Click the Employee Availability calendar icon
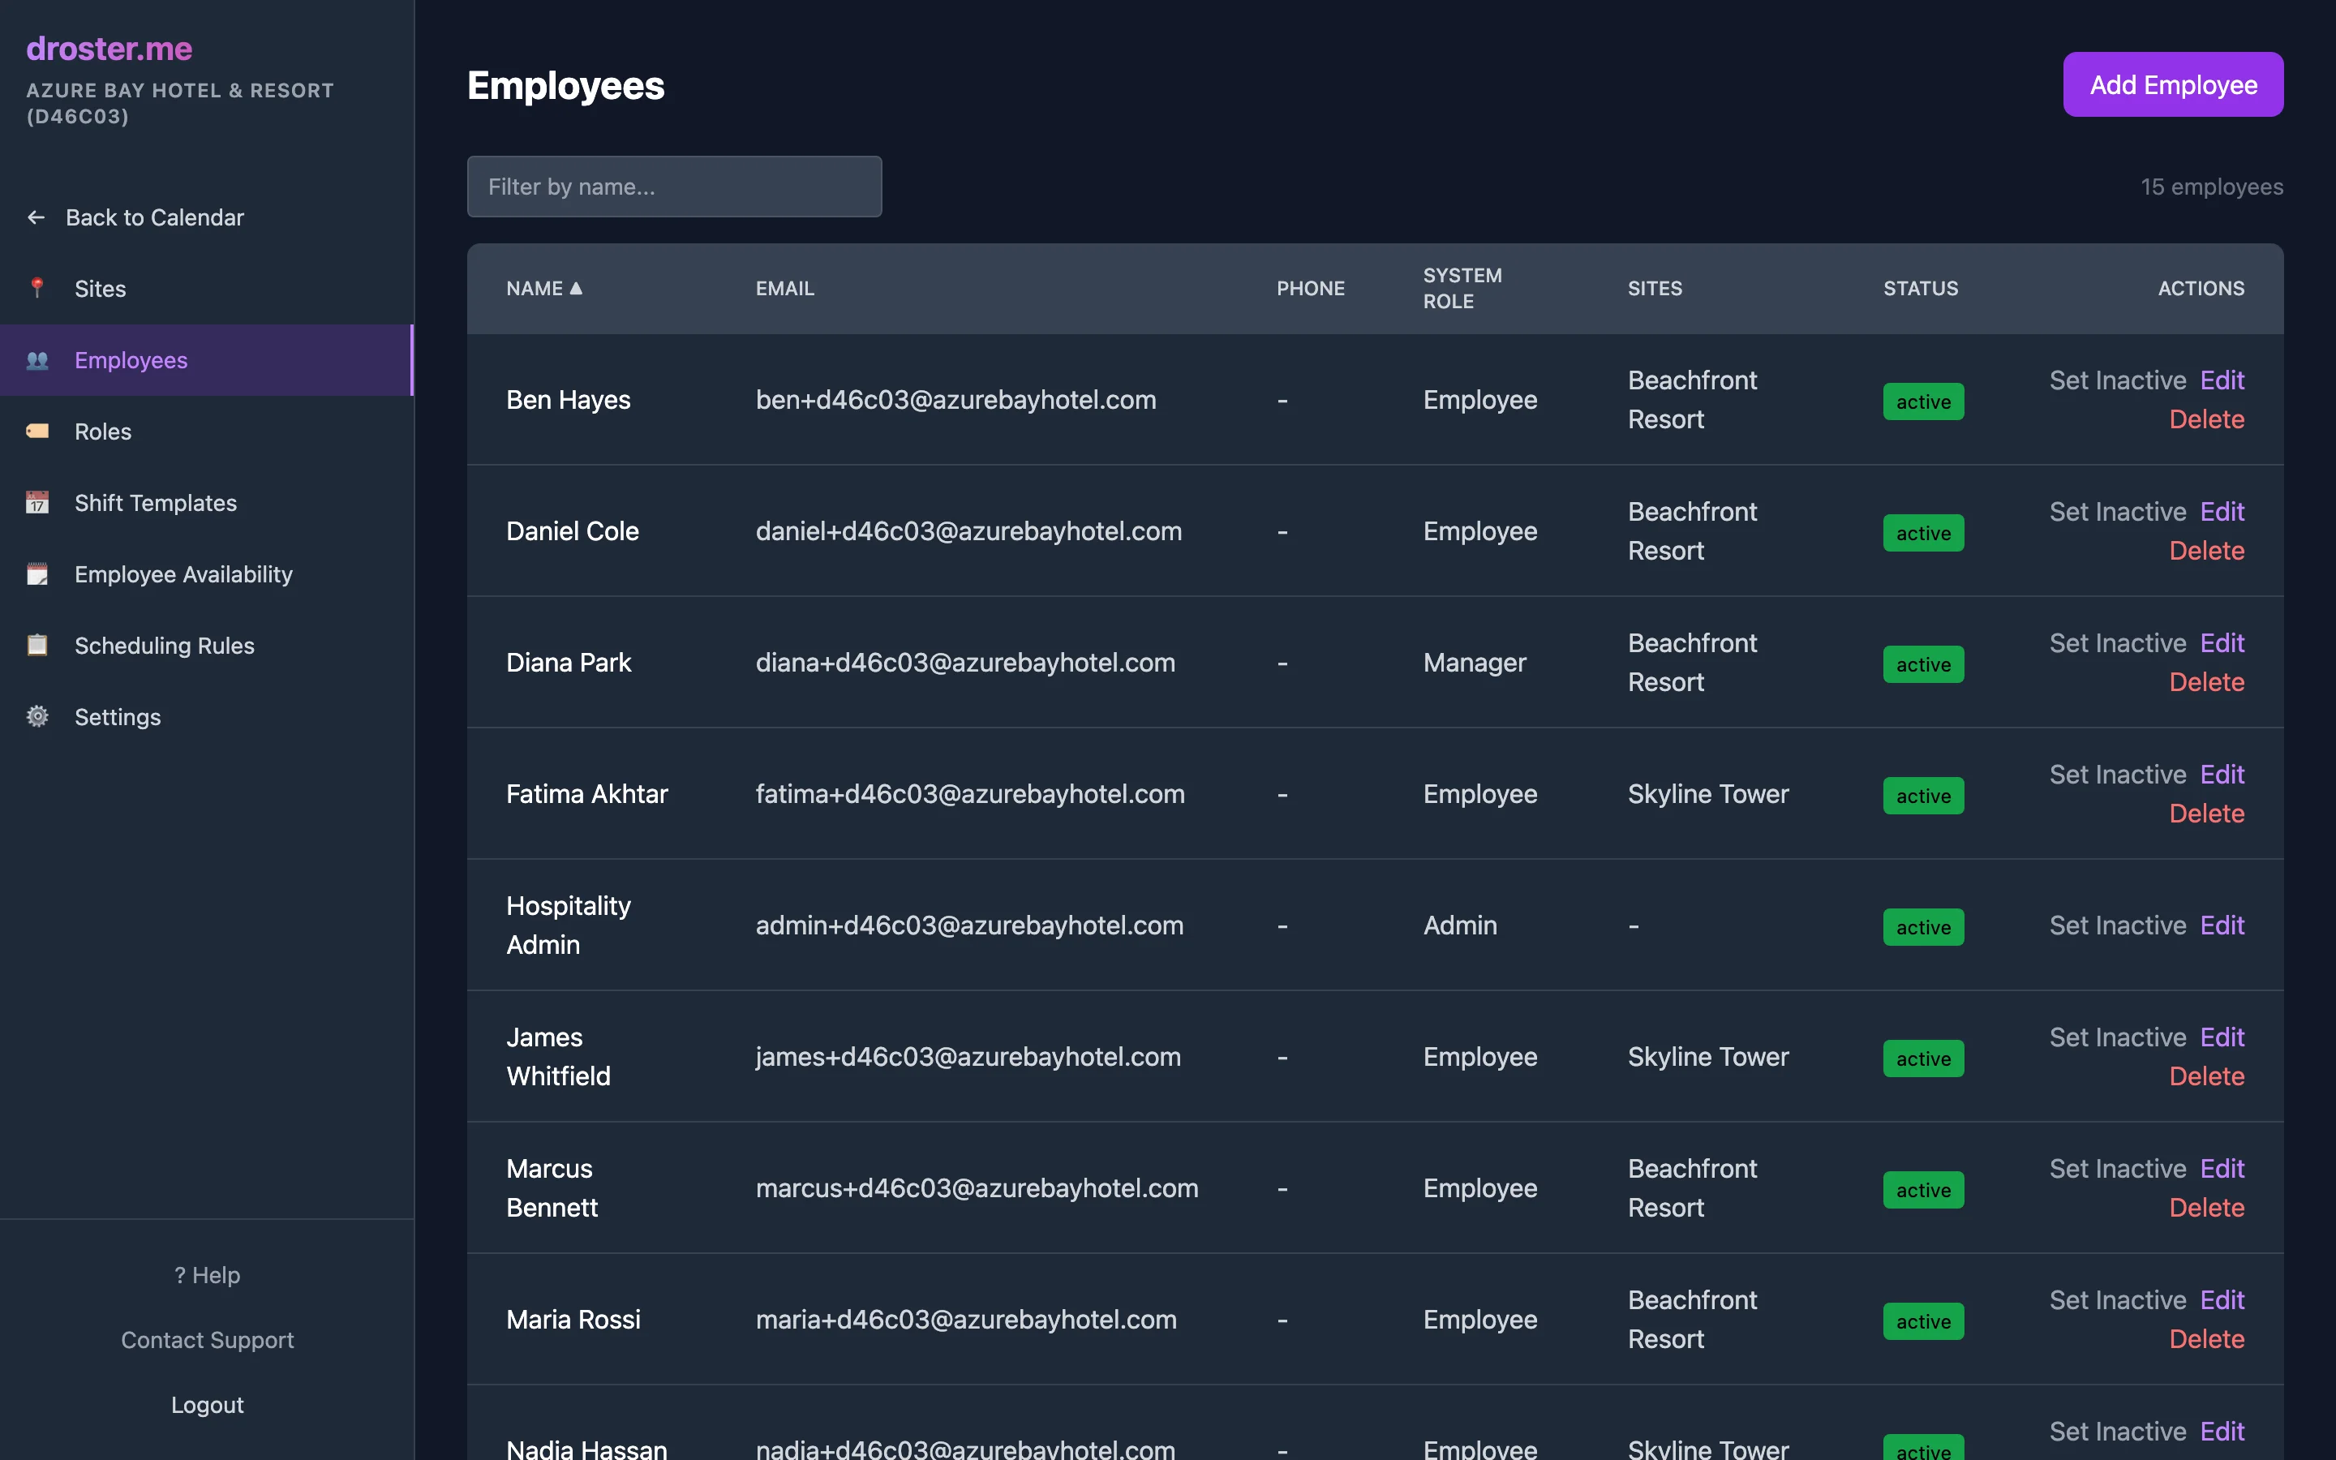 pyautogui.click(x=36, y=573)
